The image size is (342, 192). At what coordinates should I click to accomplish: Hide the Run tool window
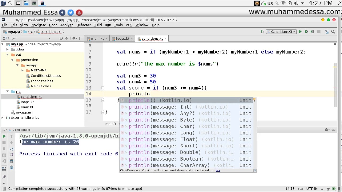tap(333, 130)
